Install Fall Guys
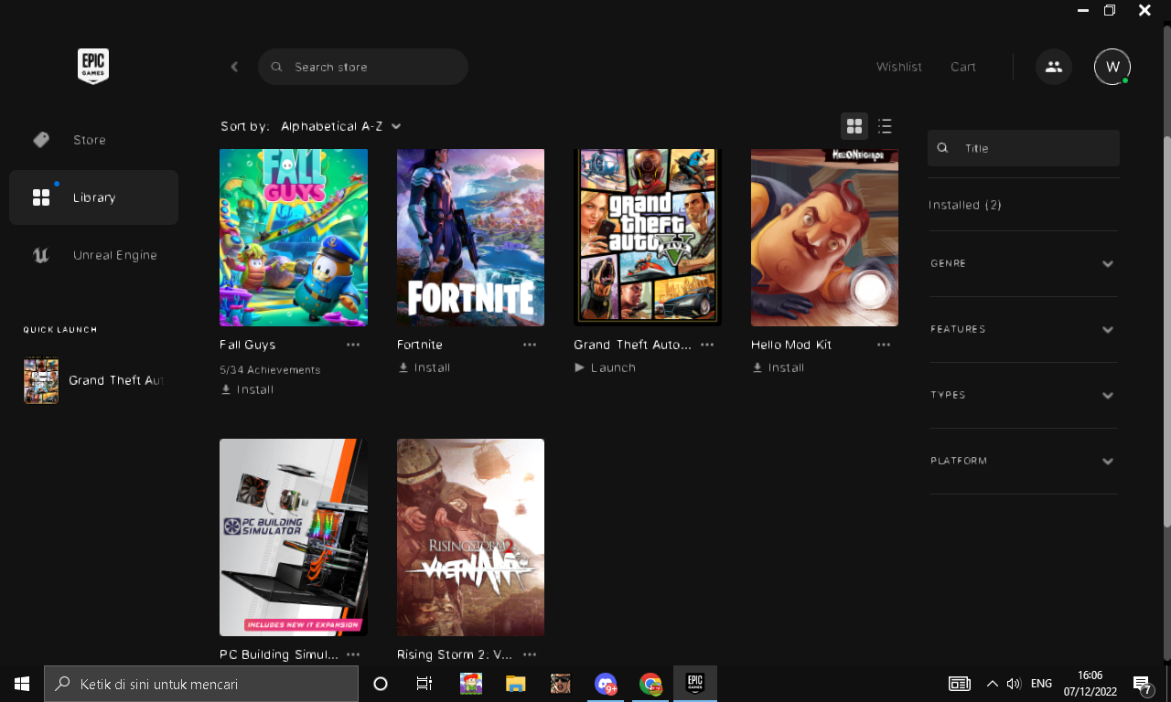 [247, 389]
